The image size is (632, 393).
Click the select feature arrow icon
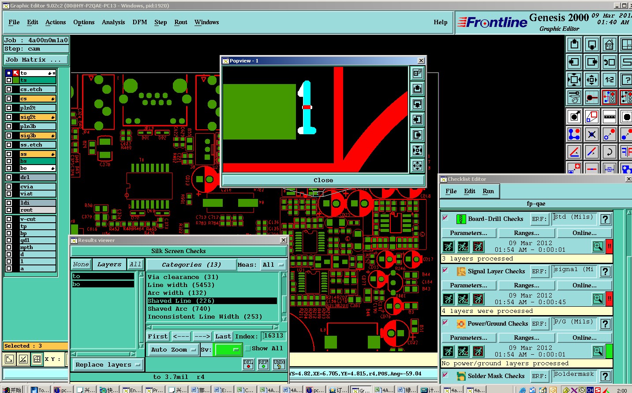[x=574, y=117]
